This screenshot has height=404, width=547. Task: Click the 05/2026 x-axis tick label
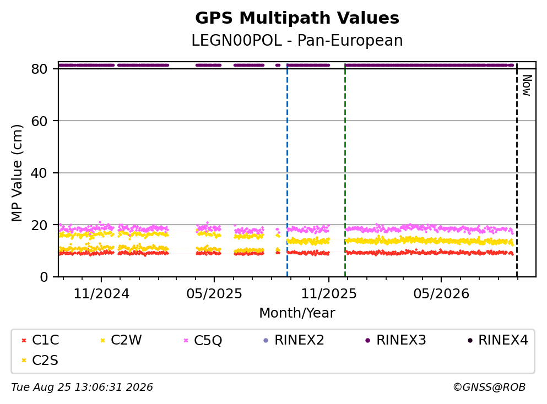coord(441,294)
